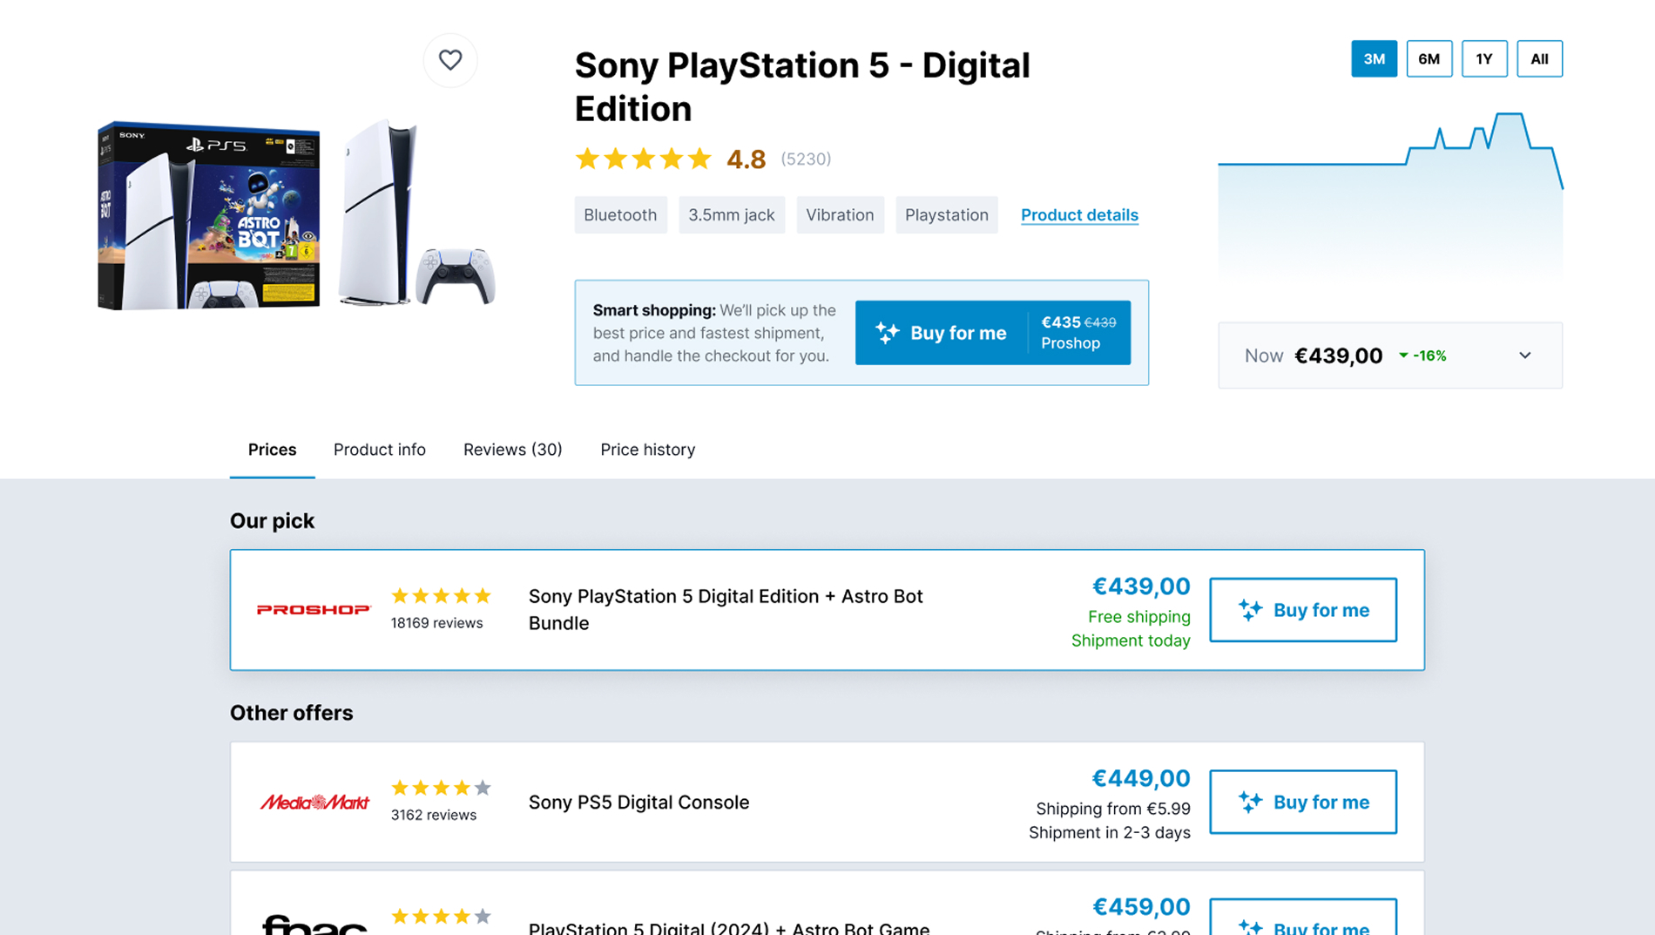Open the Product details link
Image resolution: width=1655 pixels, height=935 pixels.
pyautogui.click(x=1079, y=215)
